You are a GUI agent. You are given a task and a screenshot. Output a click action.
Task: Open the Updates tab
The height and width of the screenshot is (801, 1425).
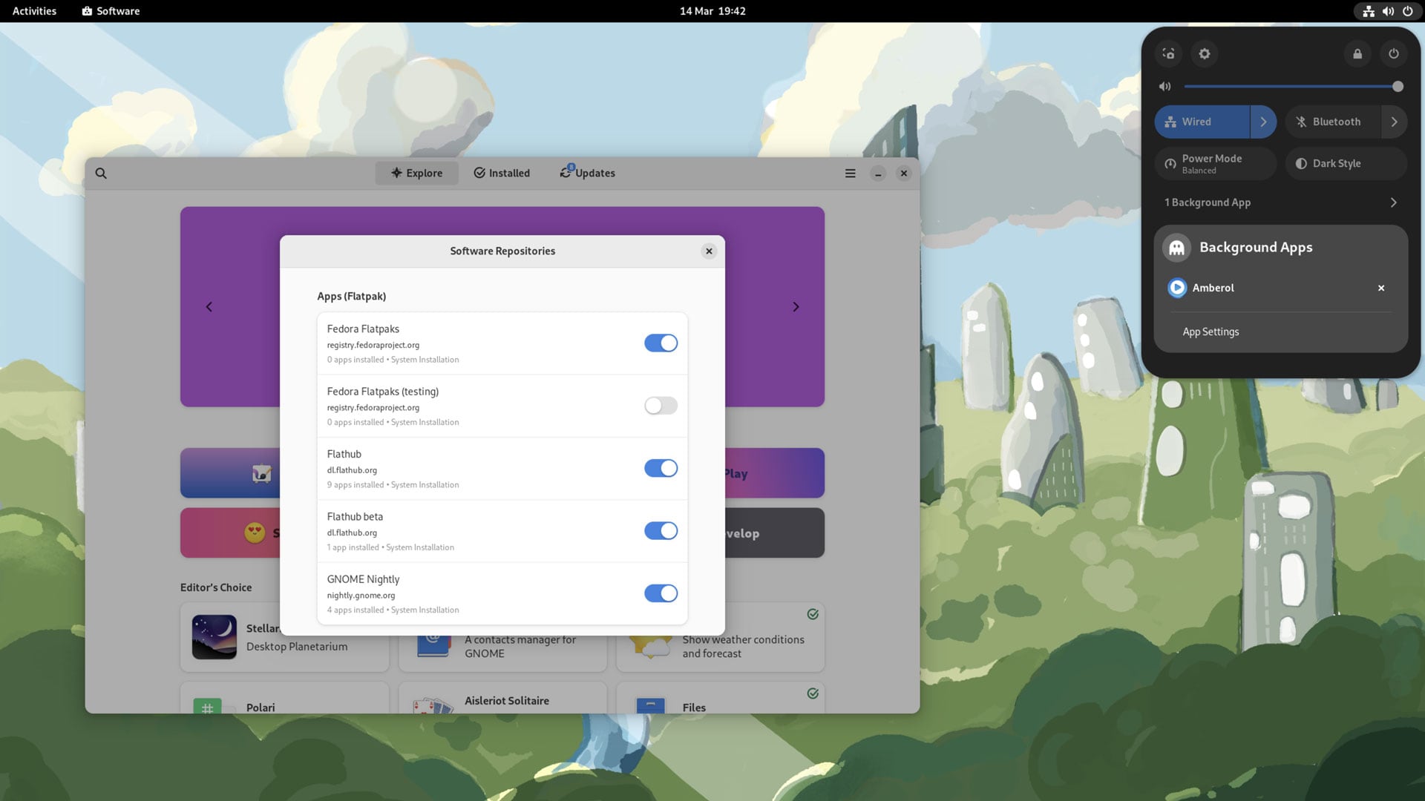coord(587,173)
